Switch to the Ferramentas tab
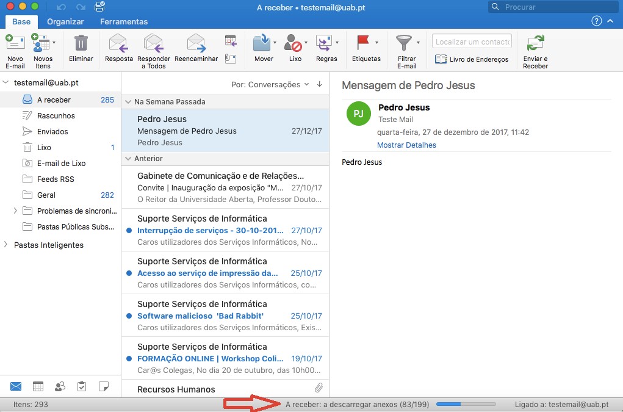 (x=124, y=21)
